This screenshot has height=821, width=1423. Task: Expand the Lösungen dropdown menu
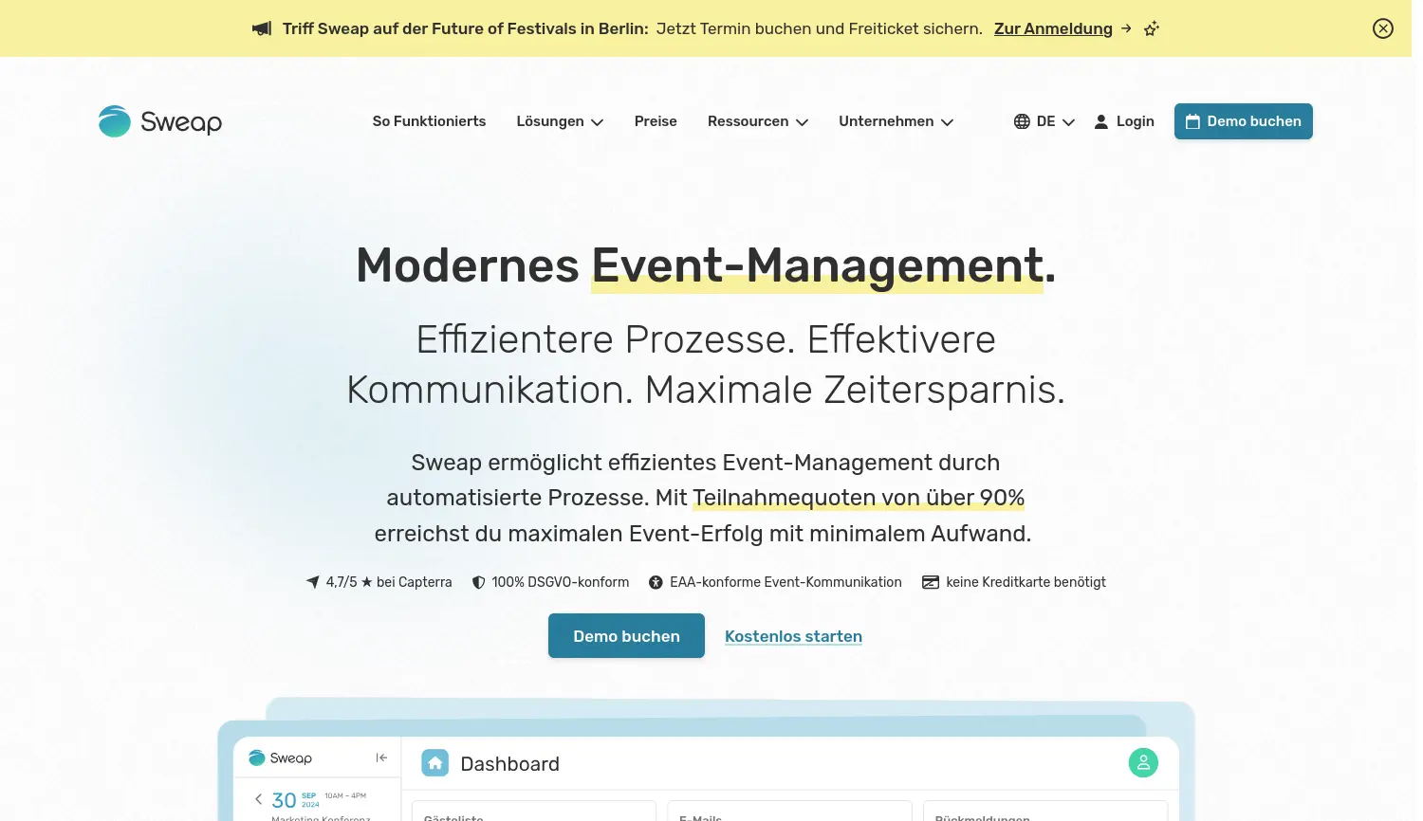pos(560,121)
